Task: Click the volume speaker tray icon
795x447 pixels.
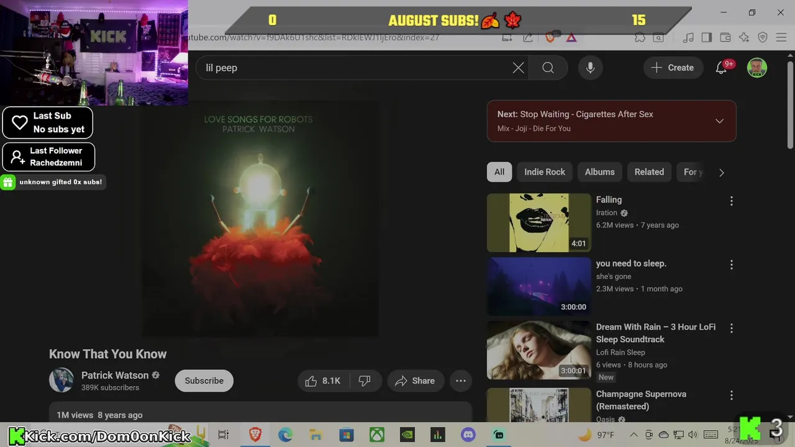Action: [x=693, y=435]
